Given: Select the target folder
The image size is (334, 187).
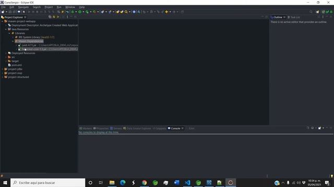Looking at the screenshot, I should click(15, 61).
